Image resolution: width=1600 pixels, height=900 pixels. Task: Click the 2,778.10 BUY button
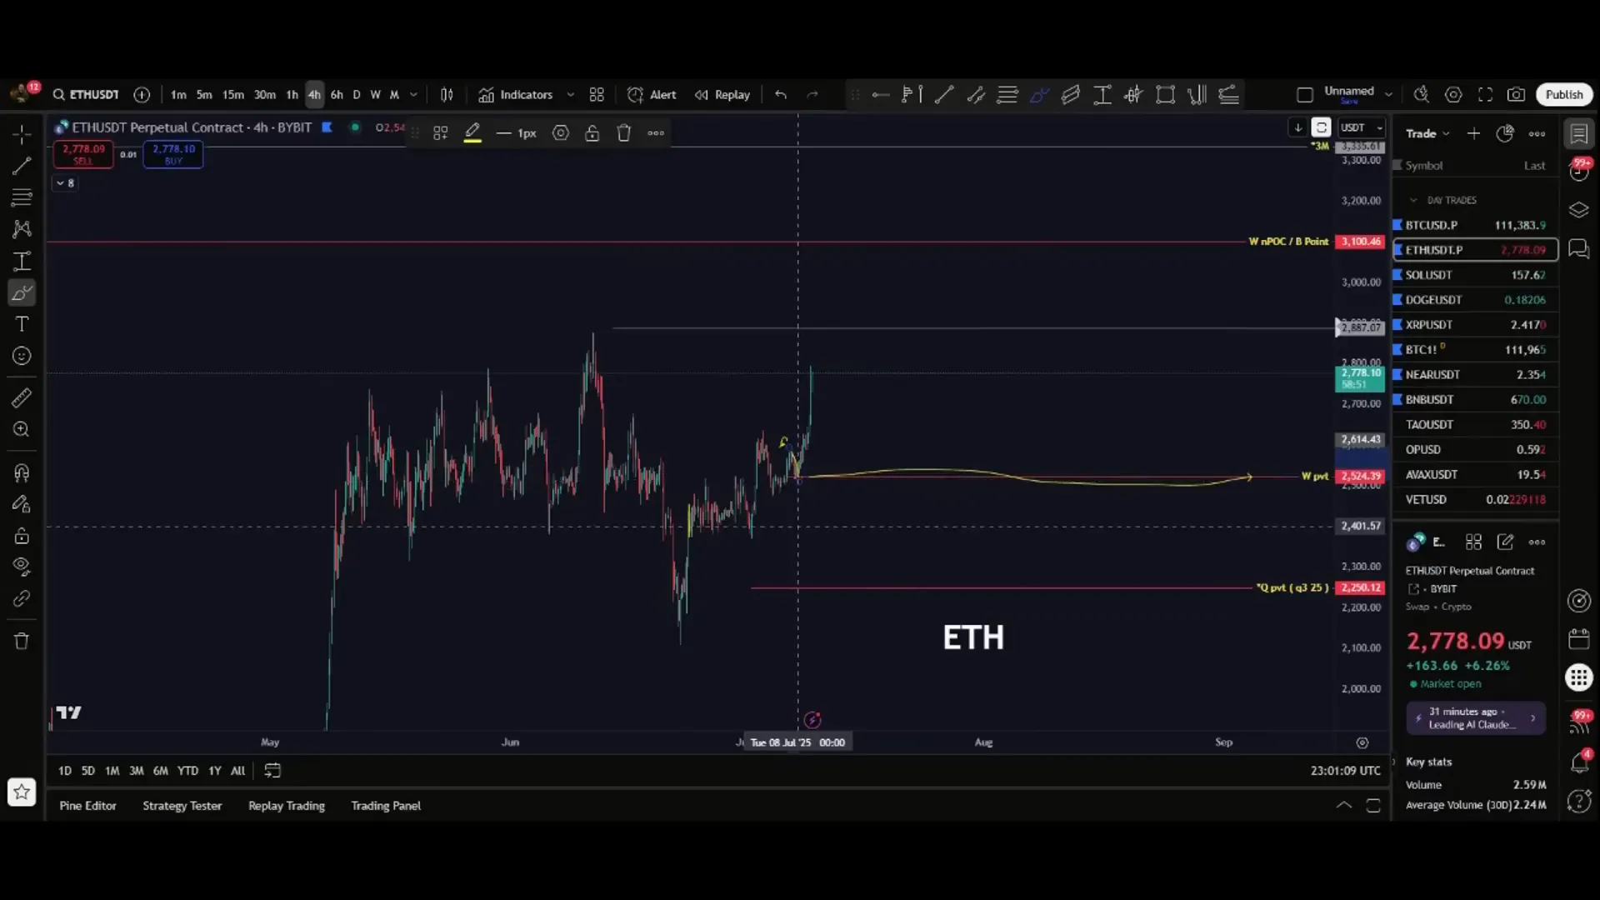173,154
